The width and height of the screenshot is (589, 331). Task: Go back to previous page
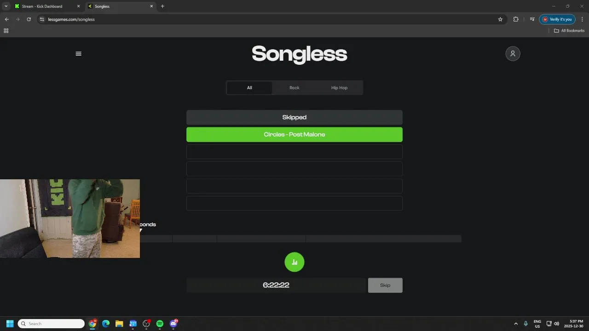point(6,19)
